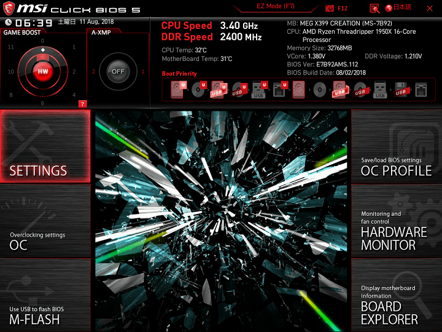
Task: Click the Memory Size 32768MB text
Action: 319,48
